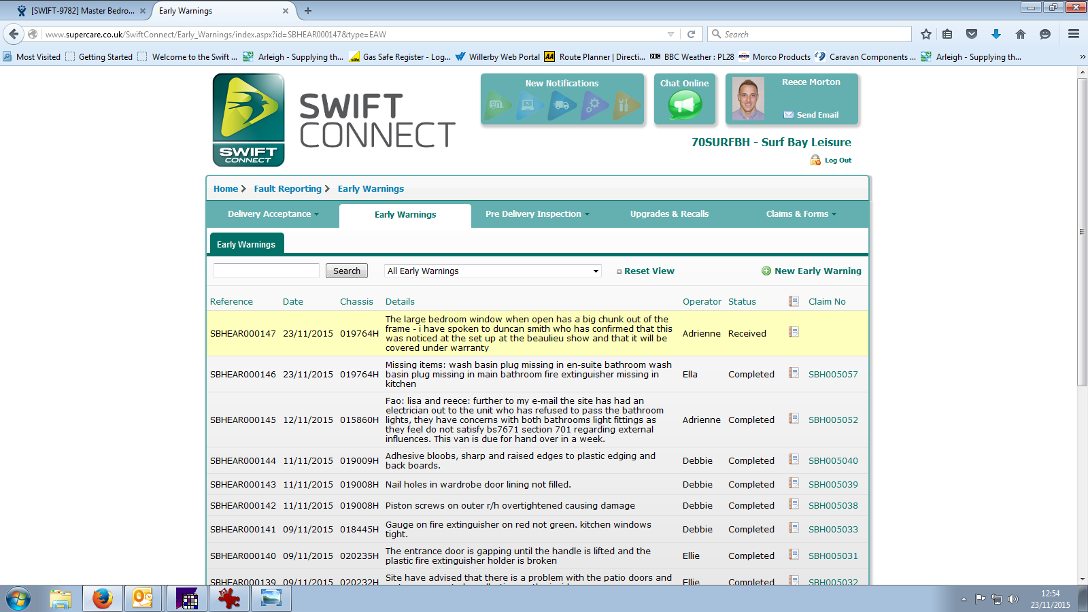The height and width of the screenshot is (612, 1088).
Task: Expand the Claims & Forms menu
Action: 800,214
